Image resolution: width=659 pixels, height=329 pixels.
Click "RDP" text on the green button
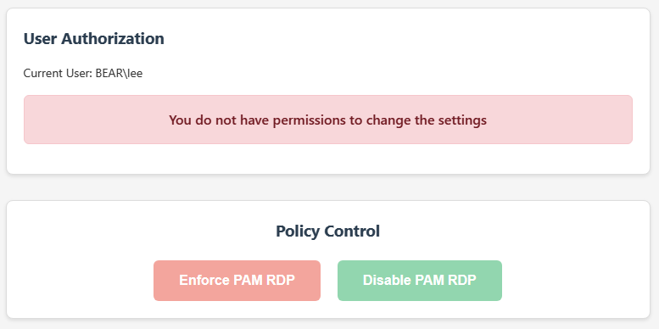click(463, 281)
